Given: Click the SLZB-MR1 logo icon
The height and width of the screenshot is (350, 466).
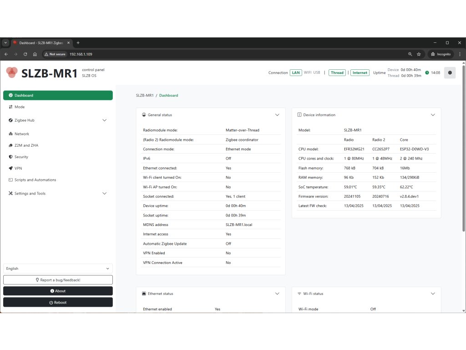Looking at the screenshot, I should (12, 72).
